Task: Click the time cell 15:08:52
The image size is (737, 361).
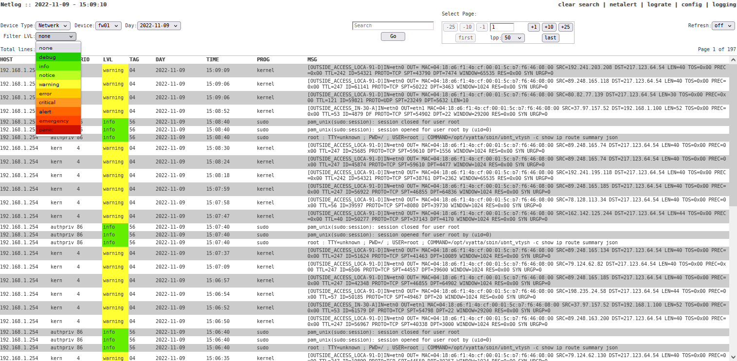Action: [x=218, y=111]
